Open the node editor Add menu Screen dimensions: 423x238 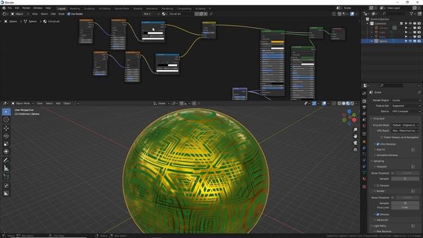[x=53, y=14]
